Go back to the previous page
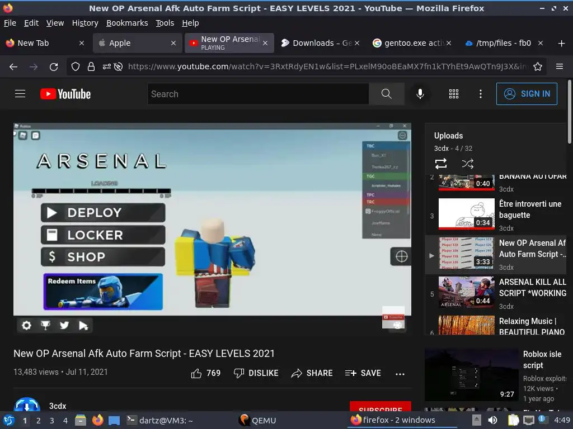This screenshot has width=573, height=429. coord(13,67)
